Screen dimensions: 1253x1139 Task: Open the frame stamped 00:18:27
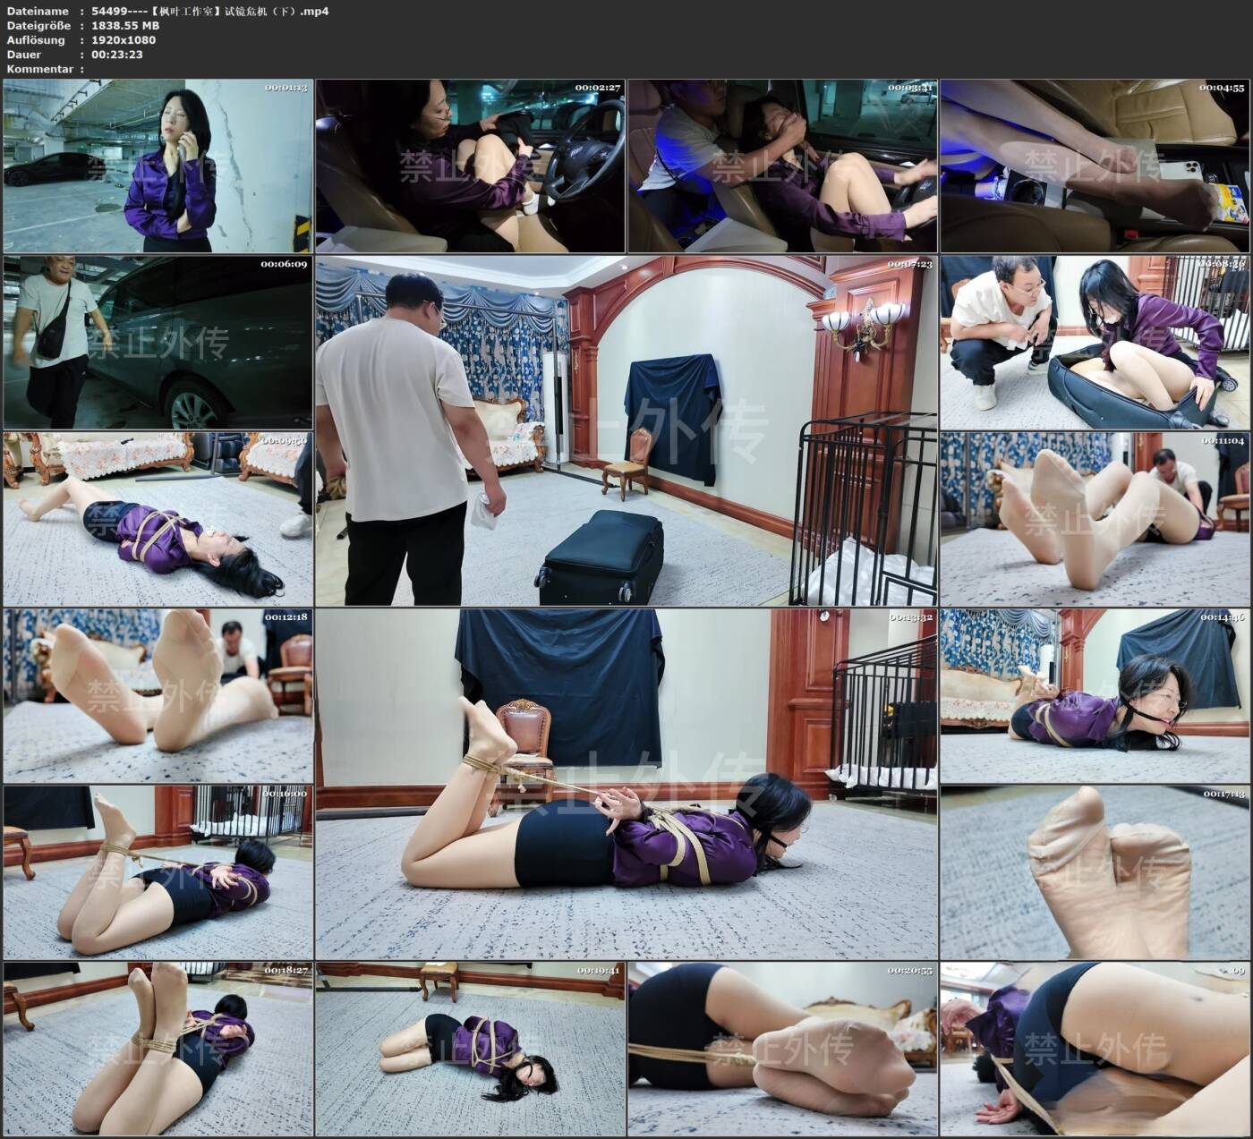pos(158,1049)
